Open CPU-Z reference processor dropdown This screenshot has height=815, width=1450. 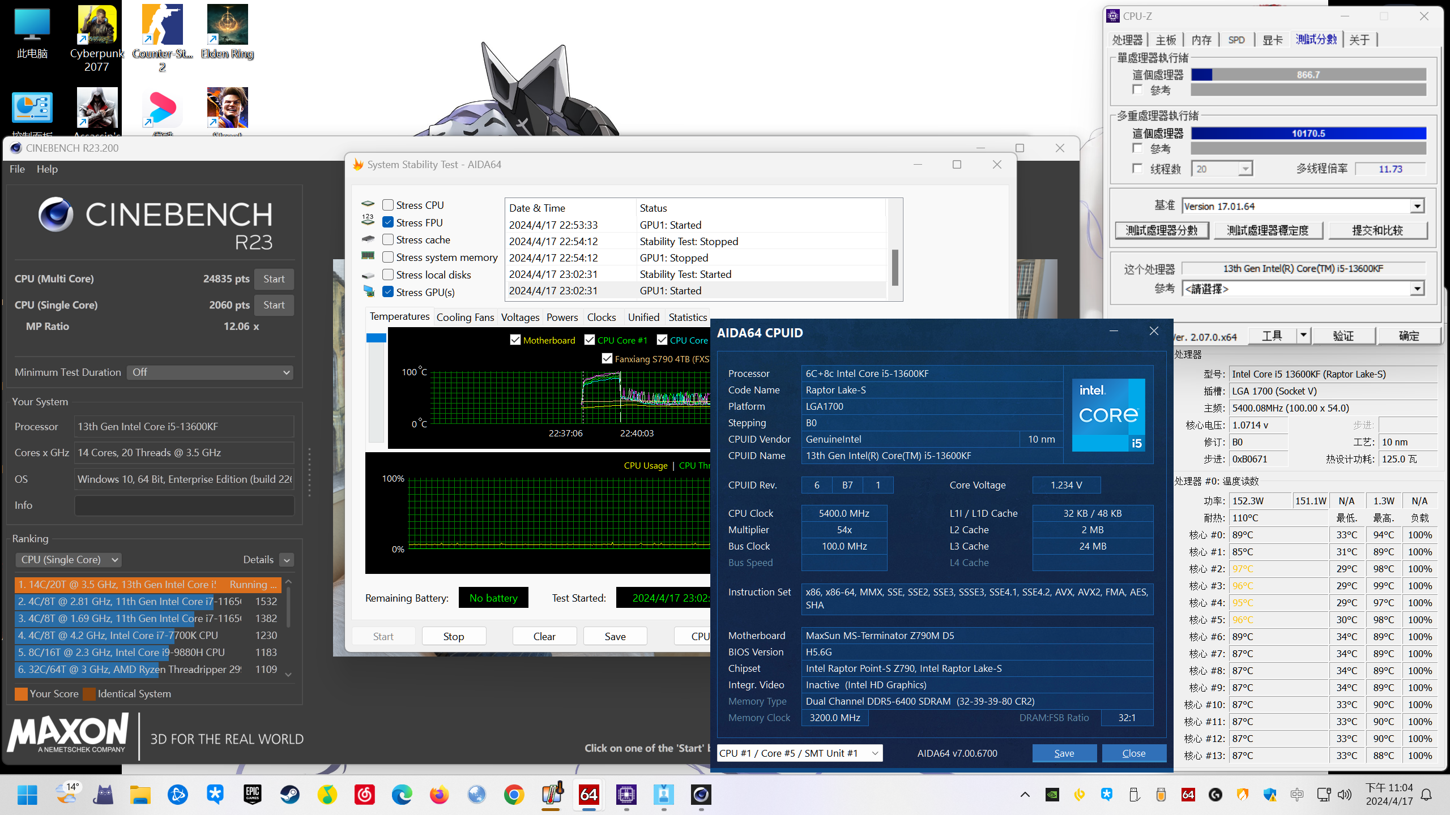point(1303,289)
